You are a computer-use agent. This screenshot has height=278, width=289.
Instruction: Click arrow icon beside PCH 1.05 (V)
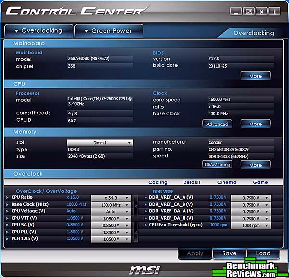[7, 239]
